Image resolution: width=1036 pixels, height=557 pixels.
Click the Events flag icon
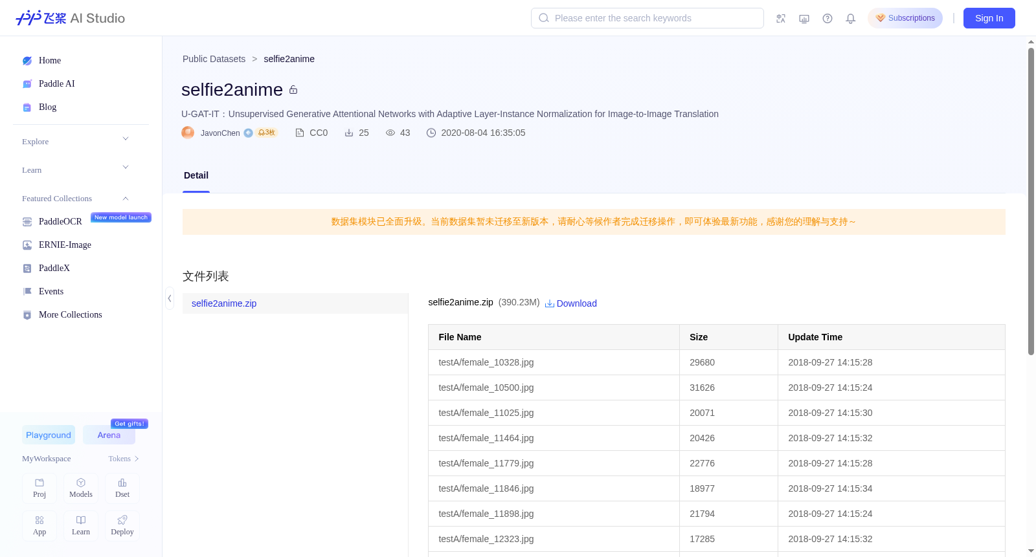[x=27, y=292]
